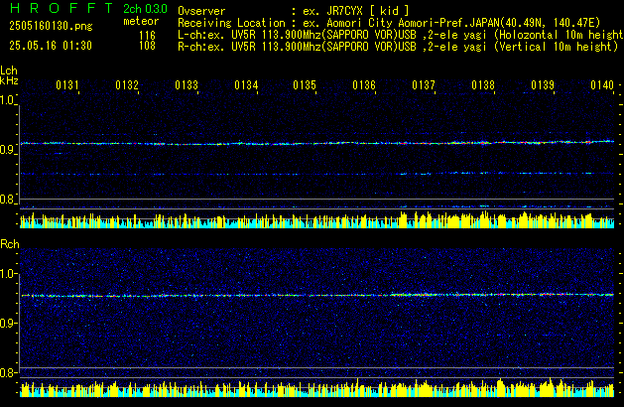Click the kHz unit label
The width and height of the screenshot is (624, 407).
tap(9, 80)
